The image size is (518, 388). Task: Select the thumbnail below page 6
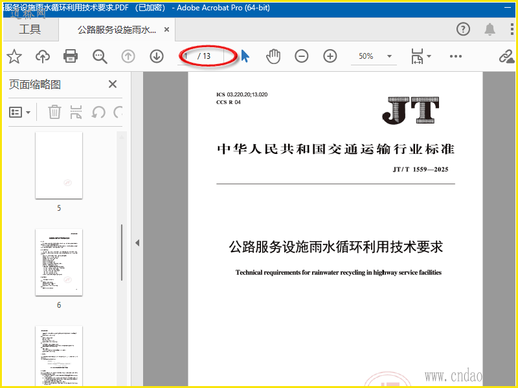click(59, 356)
